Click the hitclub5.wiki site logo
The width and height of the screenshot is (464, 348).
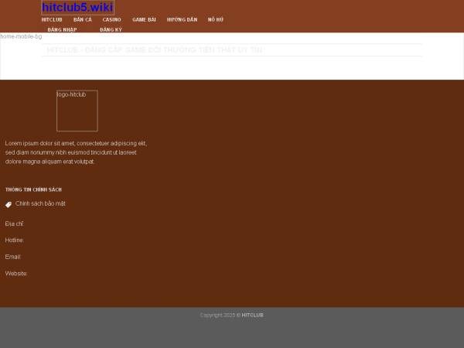point(77,8)
